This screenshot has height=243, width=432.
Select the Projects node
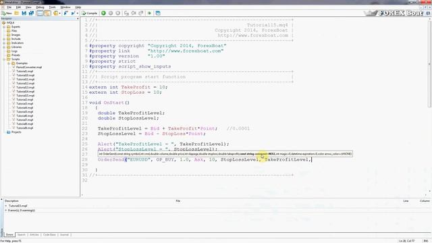[16, 132]
